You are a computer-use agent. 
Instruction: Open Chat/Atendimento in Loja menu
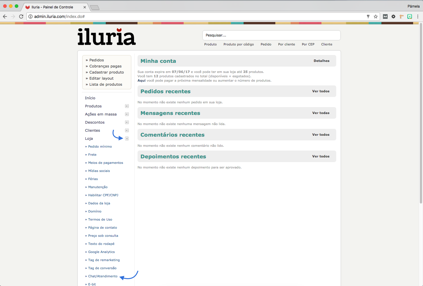103,276
